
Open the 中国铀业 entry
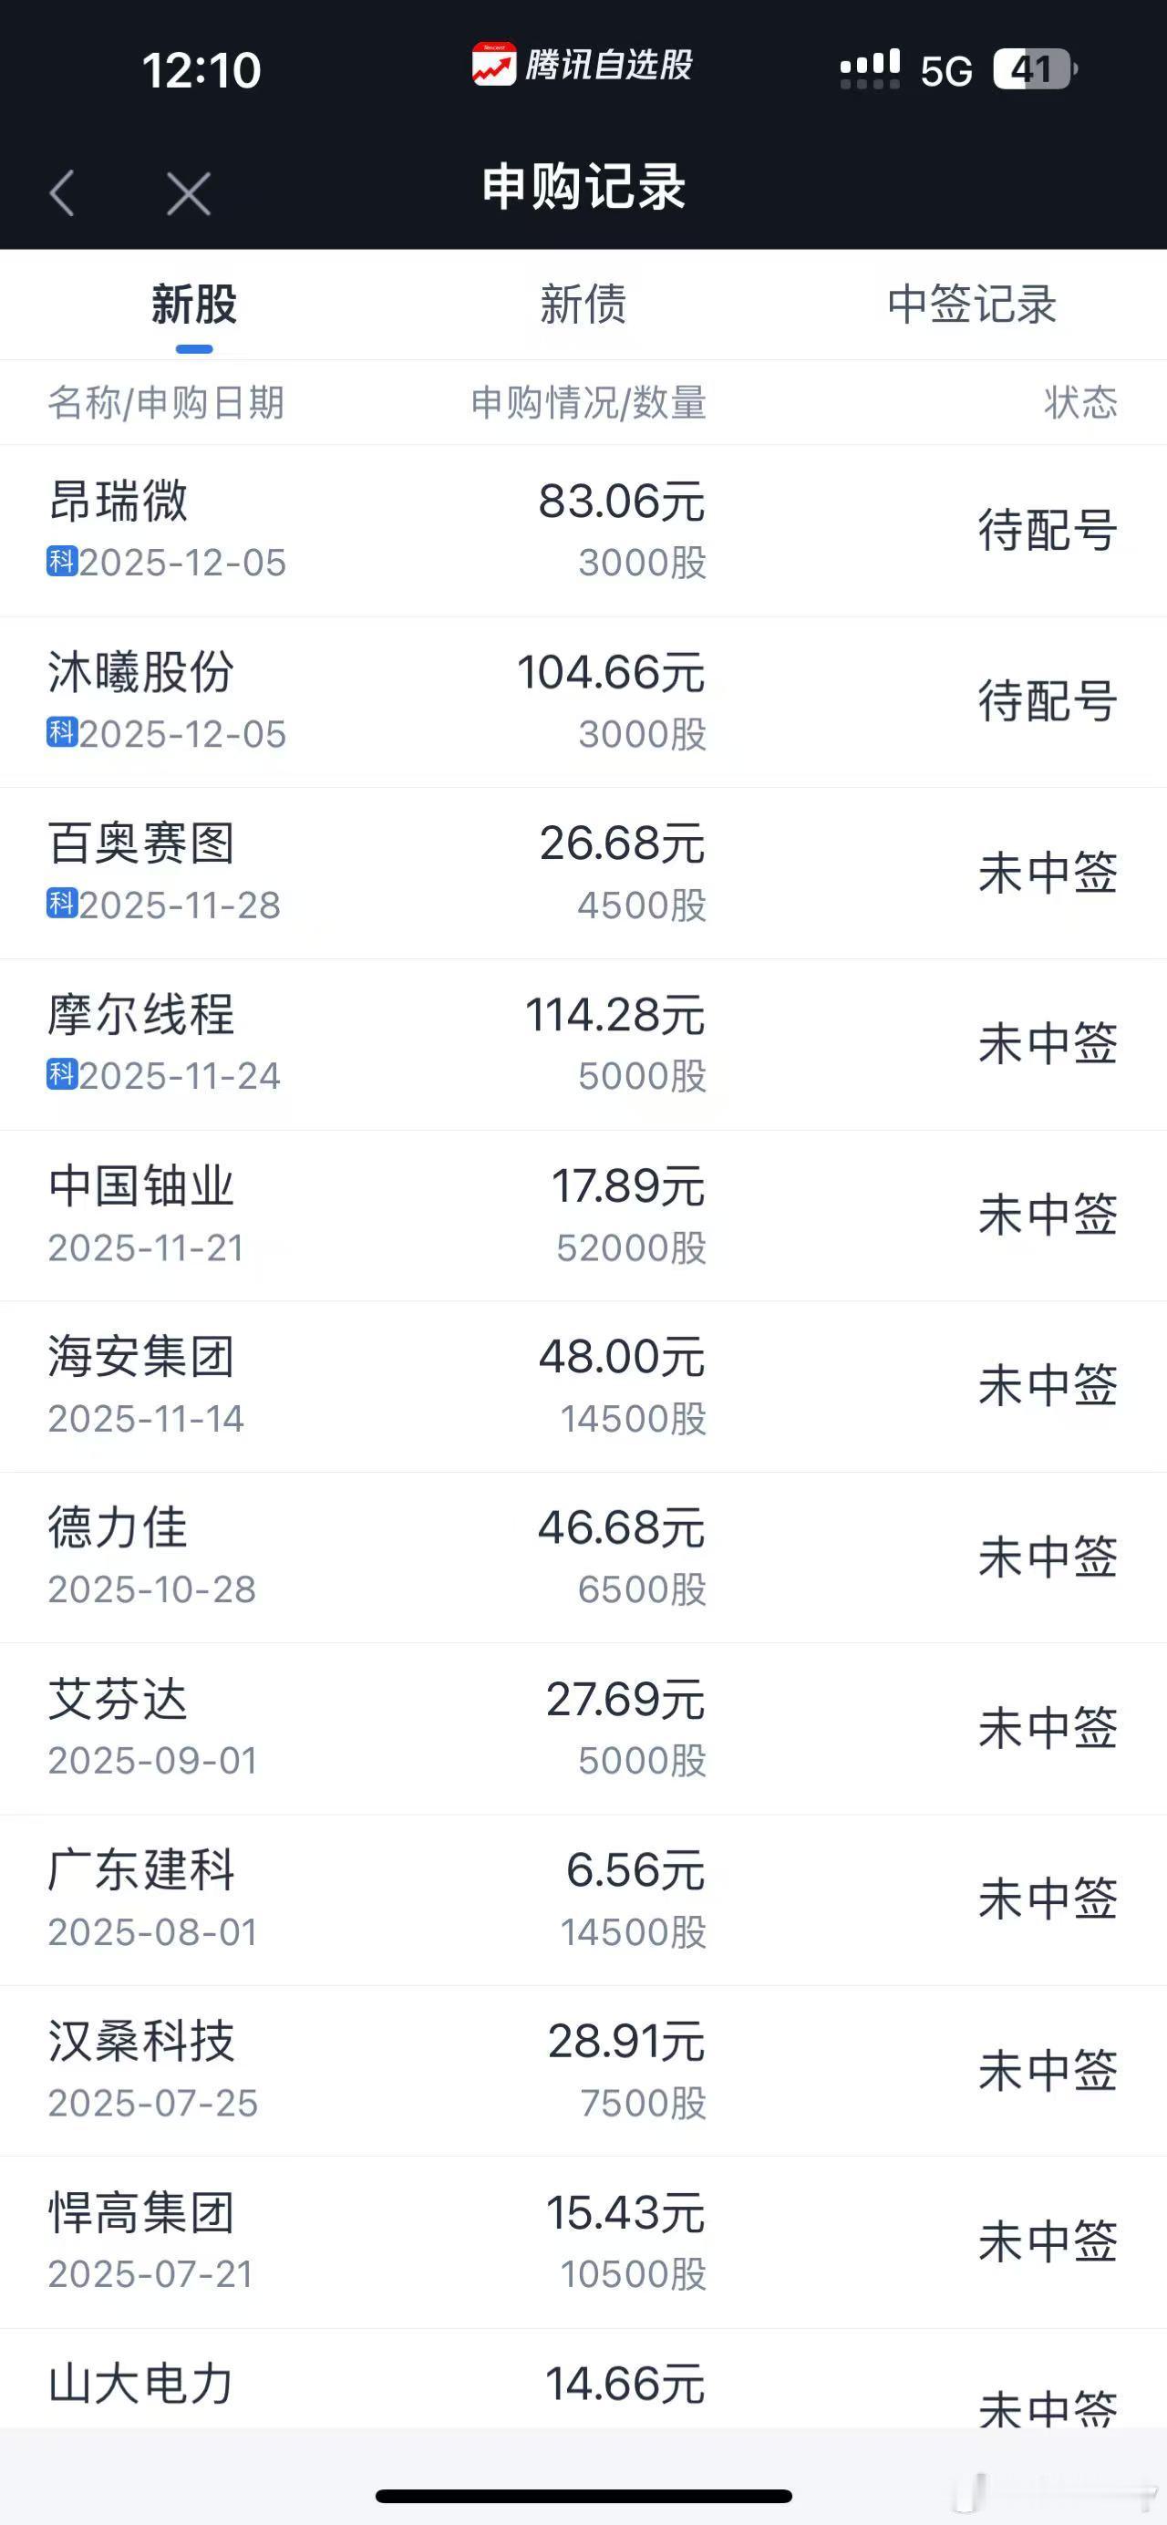[x=583, y=1216]
